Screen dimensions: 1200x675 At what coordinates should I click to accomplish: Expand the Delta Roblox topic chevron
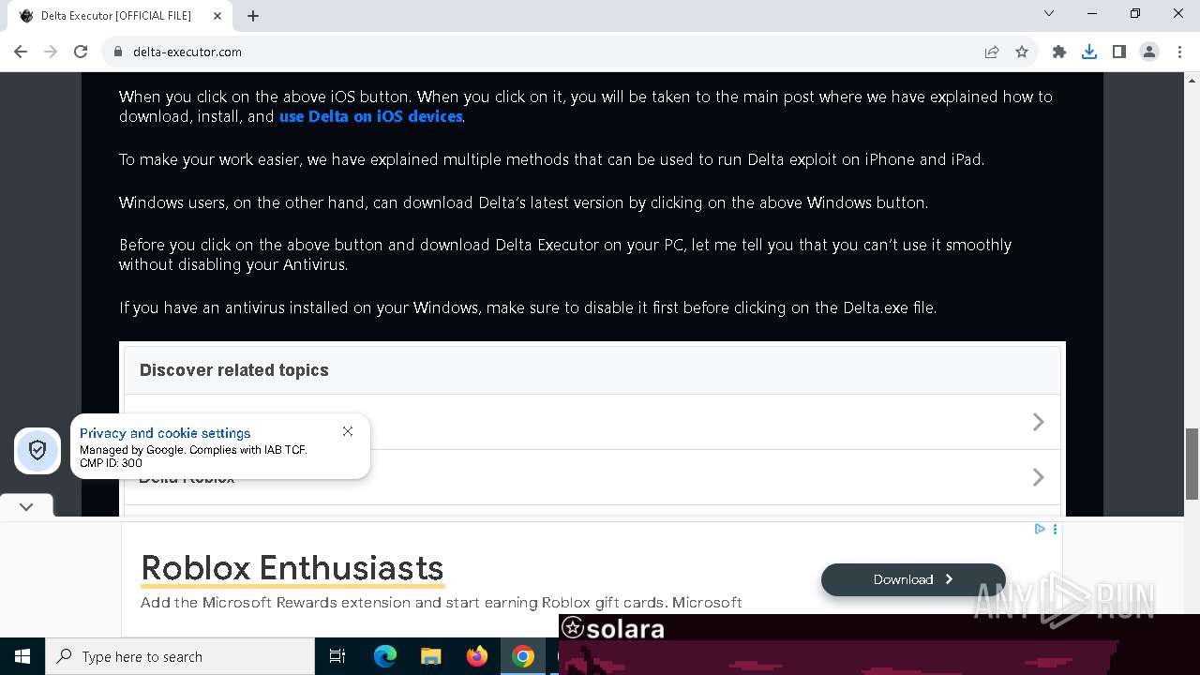coord(1038,477)
